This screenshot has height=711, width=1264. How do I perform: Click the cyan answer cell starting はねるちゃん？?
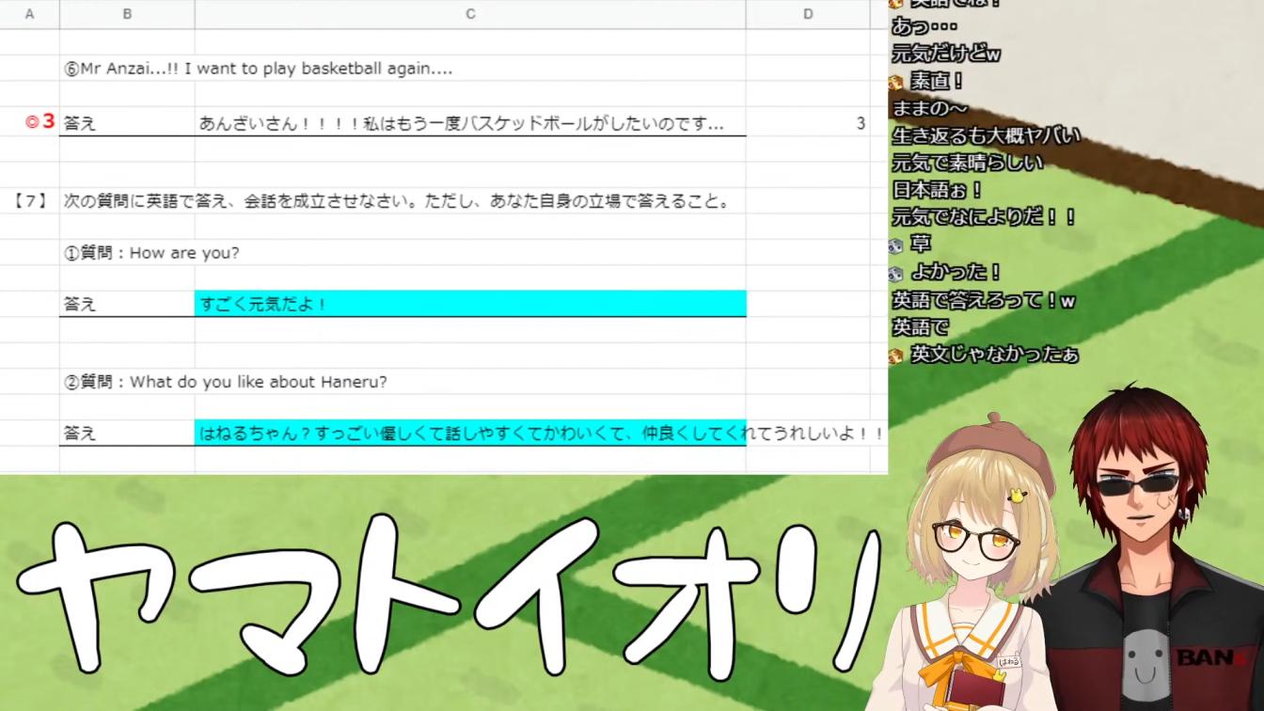pos(470,434)
